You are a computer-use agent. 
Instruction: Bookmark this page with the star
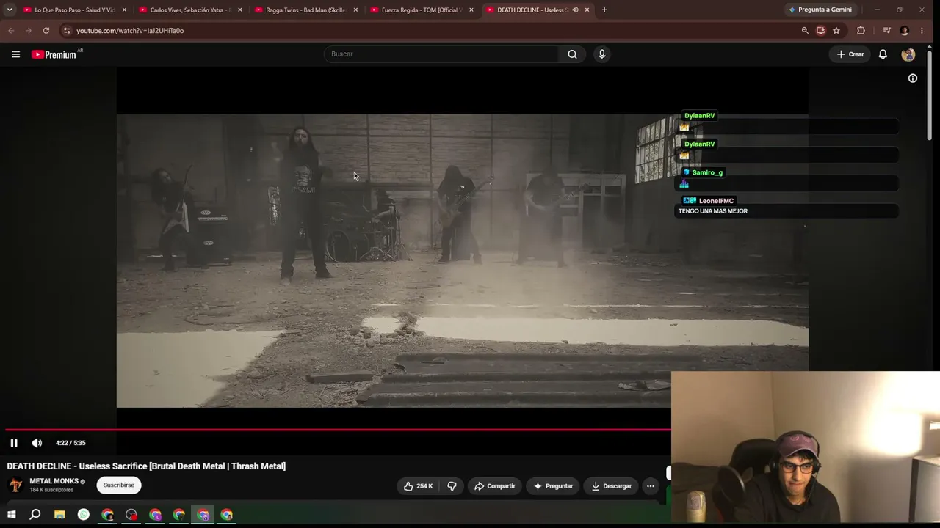coord(836,31)
